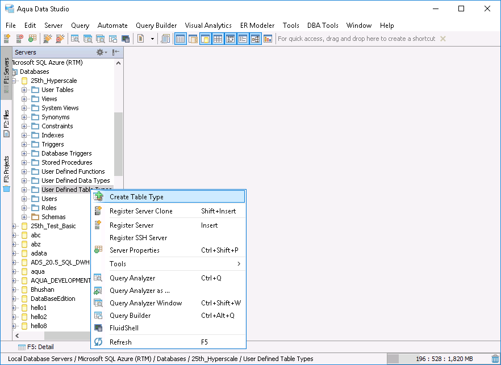Choose Register SSH Server menu entry
This screenshot has height=365, width=501.
[x=169, y=238]
